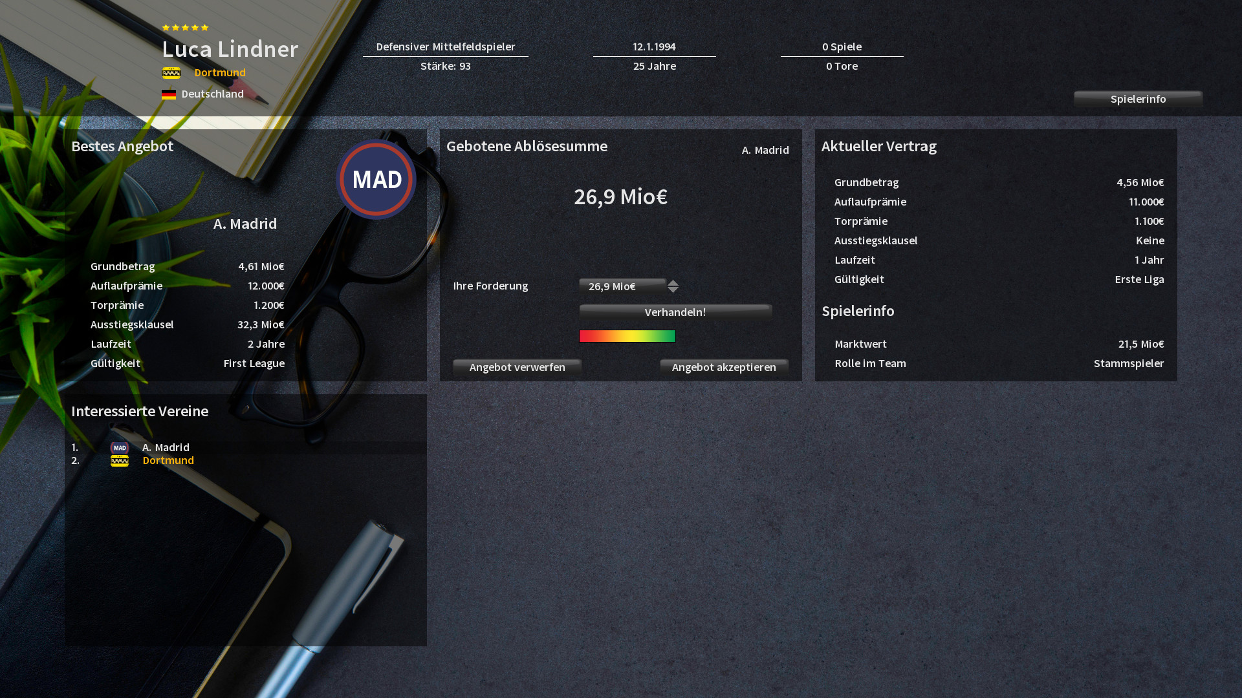This screenshot has width=1242, height=698.
Task: Open the Spielerinfo screen
Action: 1138,99
